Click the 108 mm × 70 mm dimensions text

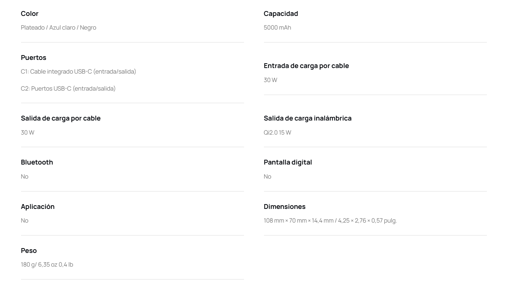330,221
